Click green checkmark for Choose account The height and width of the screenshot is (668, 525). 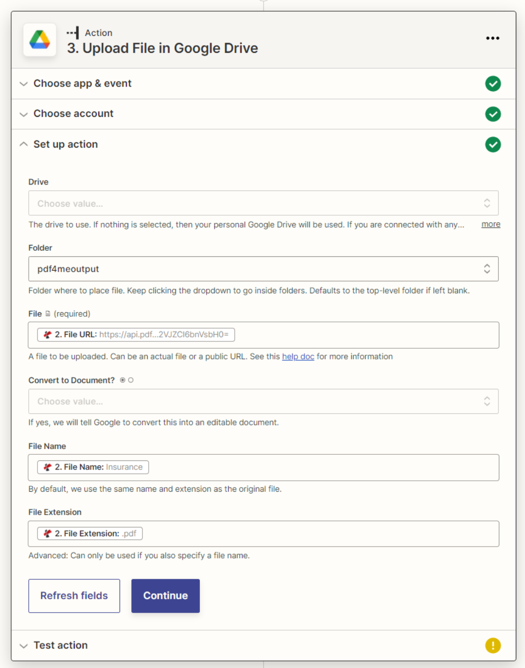[493, 114]
